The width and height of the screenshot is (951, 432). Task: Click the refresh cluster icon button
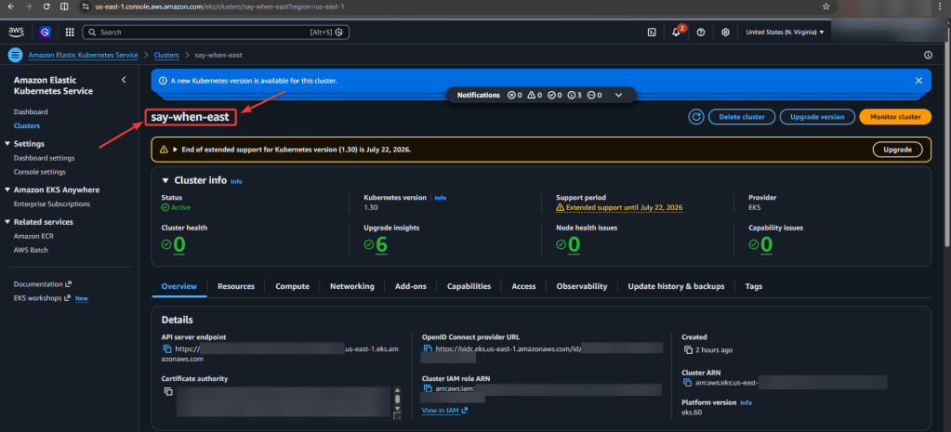point(695,117)
